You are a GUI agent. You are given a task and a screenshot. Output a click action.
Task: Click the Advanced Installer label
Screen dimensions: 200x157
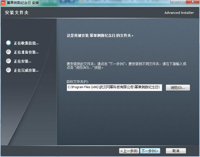tap(179, 13)
